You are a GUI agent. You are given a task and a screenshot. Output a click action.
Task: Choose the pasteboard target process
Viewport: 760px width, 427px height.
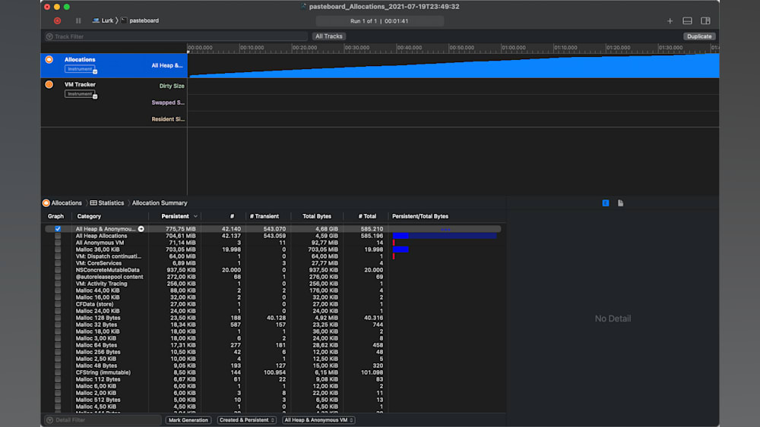point(140,20)
